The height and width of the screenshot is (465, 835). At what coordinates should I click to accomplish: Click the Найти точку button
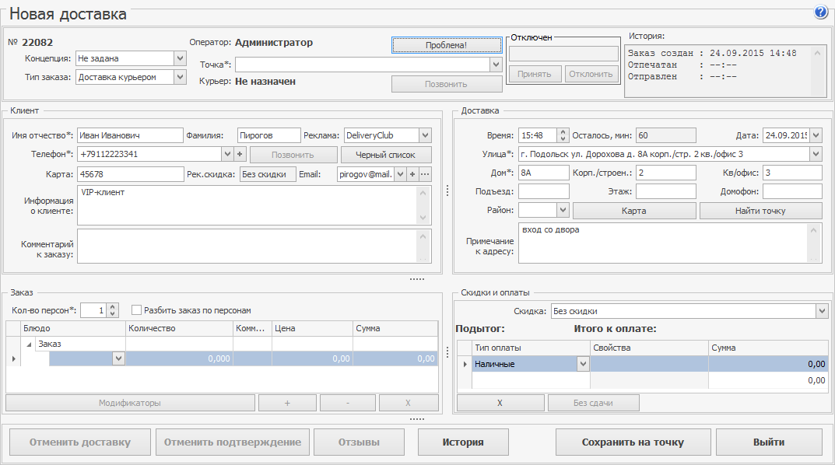760,211
